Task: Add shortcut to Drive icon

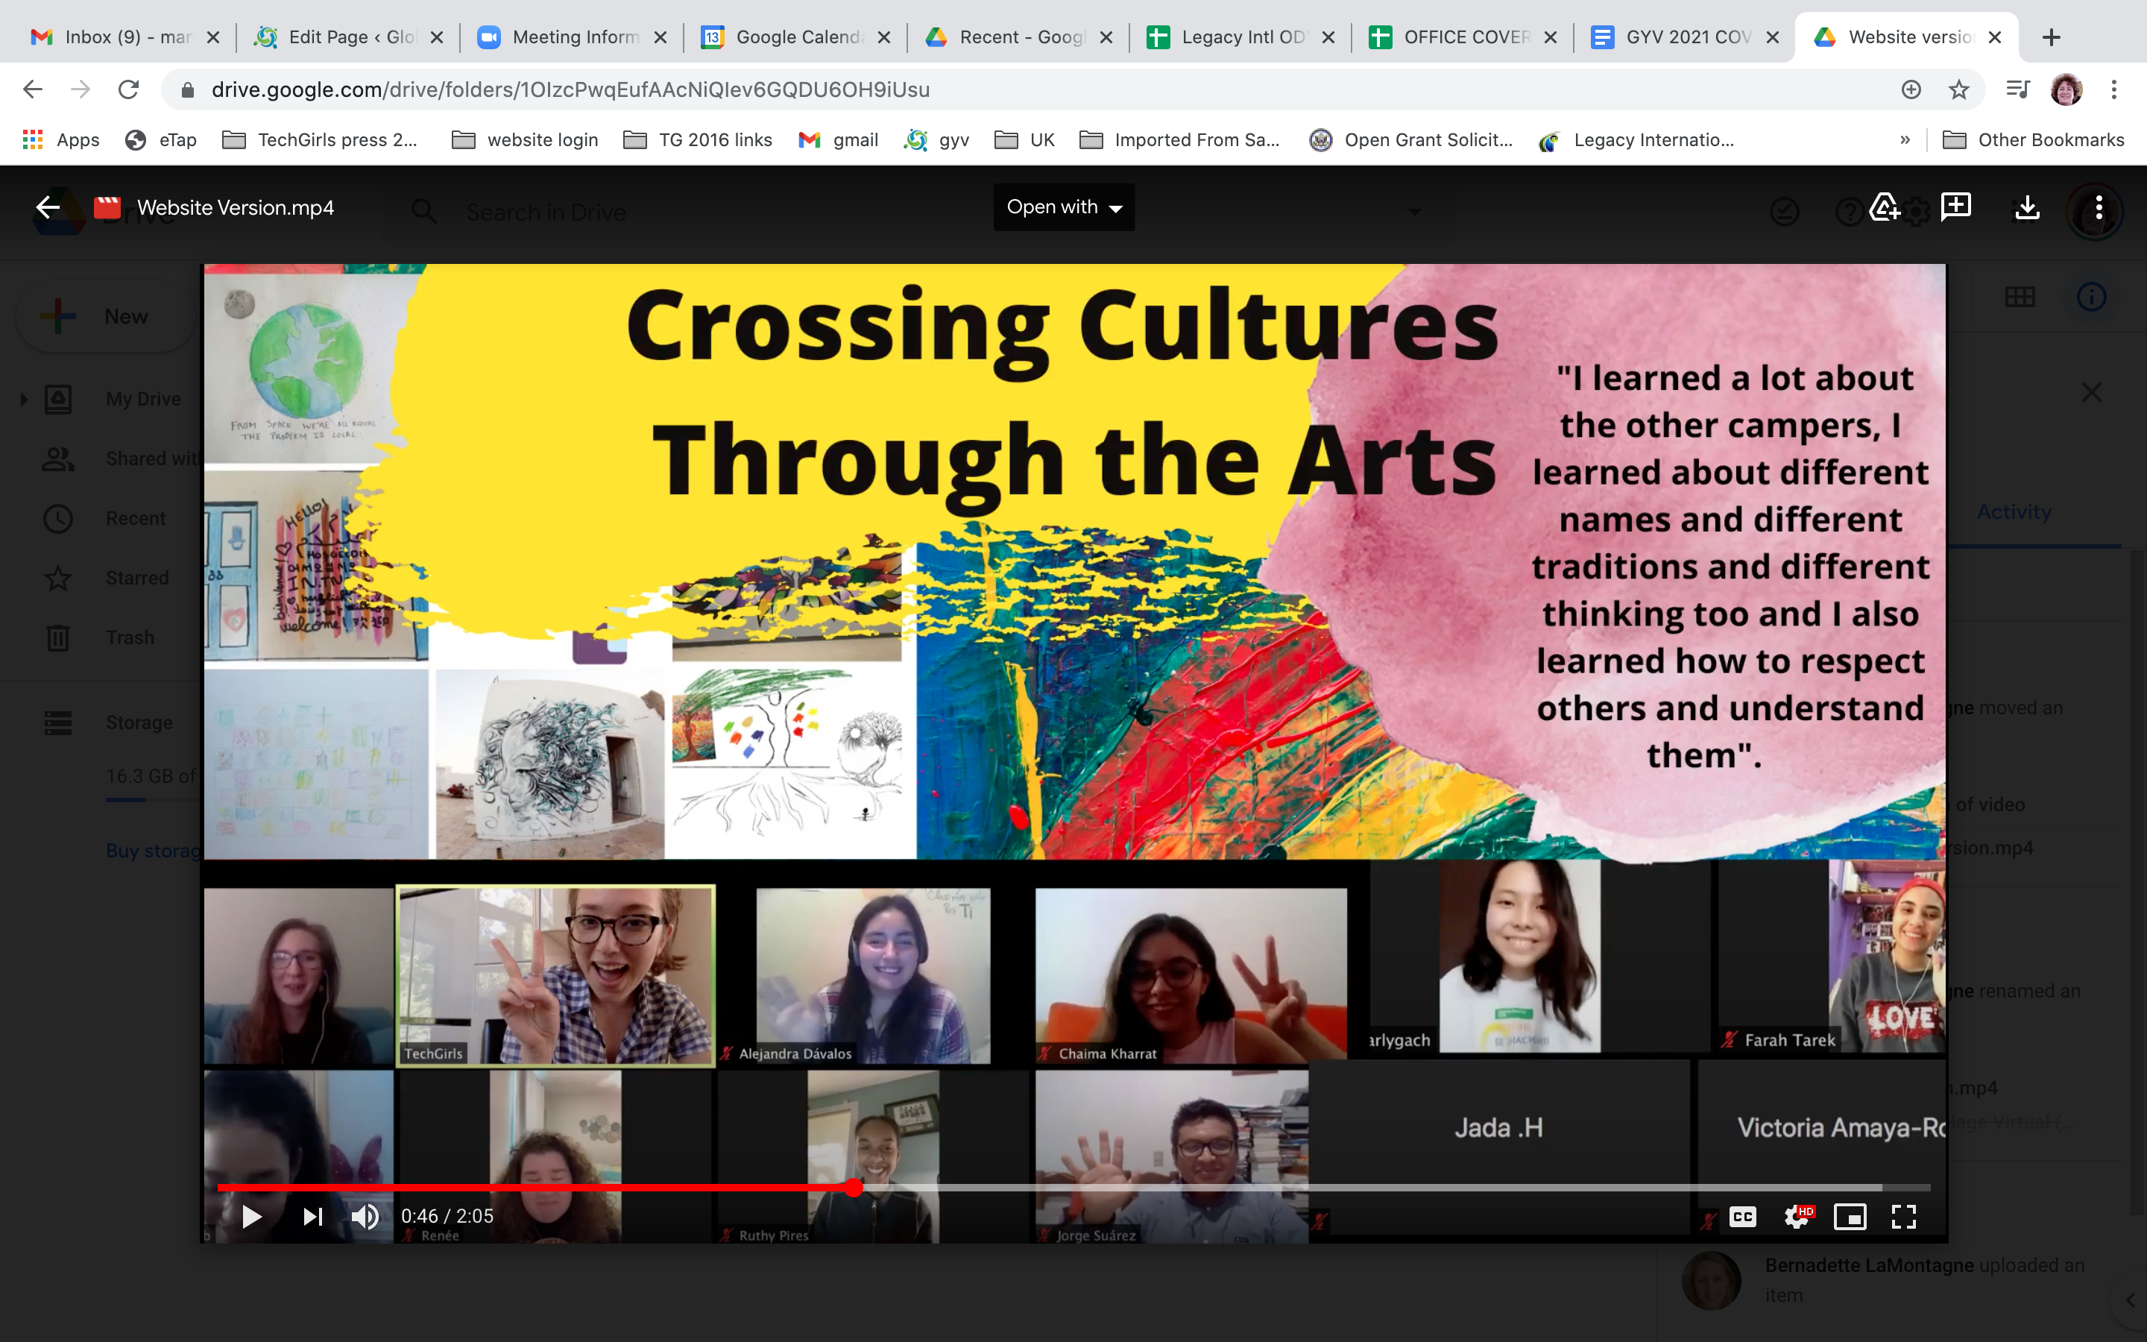Action: pos(1884,208)
